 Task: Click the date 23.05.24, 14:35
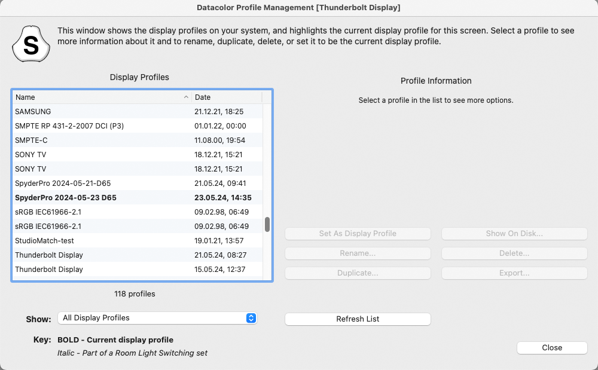coord(222,198)
